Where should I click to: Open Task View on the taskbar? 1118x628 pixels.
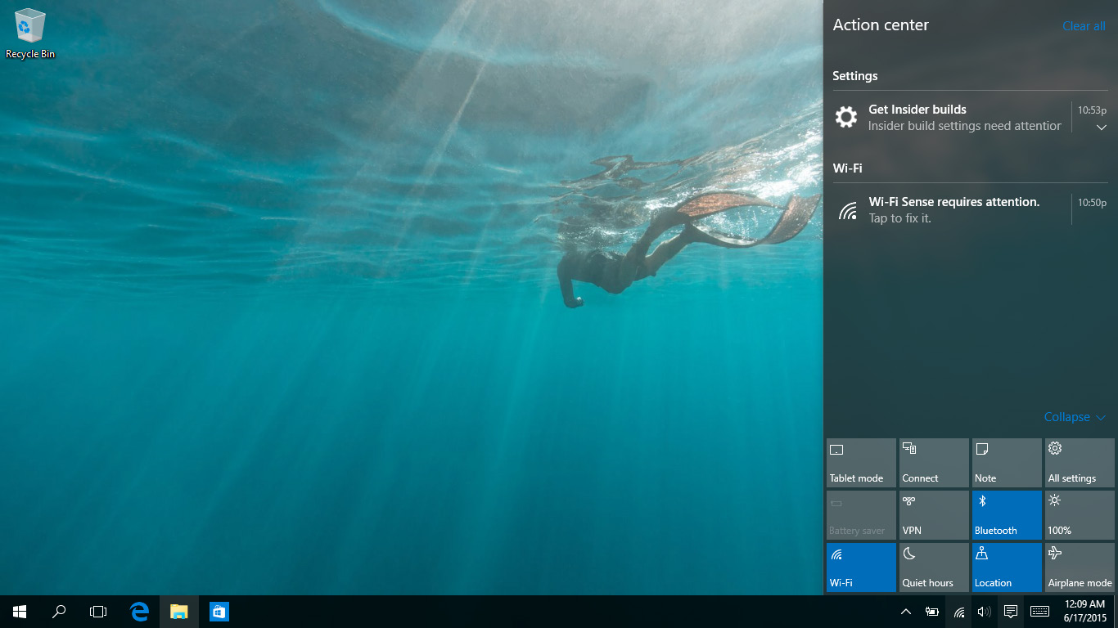98,612
